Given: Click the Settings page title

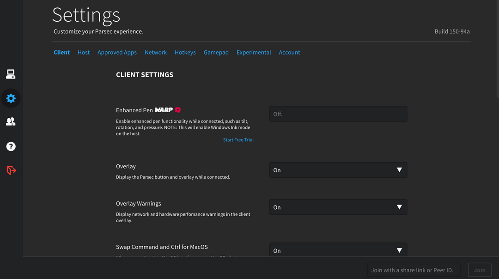Looking at the screenshot, I should (x=86, y=15).
